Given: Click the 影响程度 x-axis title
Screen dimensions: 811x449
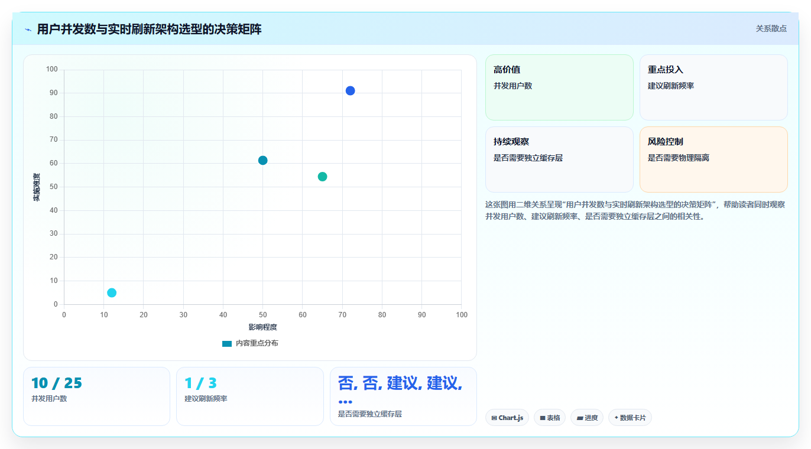Looking at the screenshot, I should [x=262, y=327].
